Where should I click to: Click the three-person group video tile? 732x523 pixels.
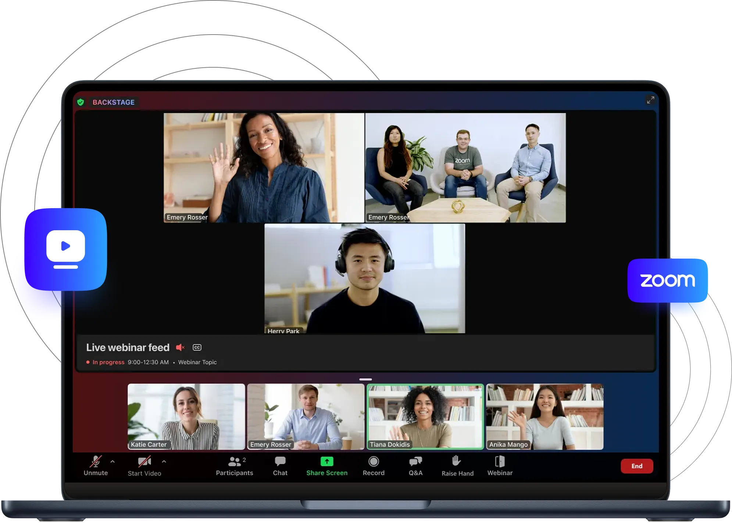(x=465, y=168)
